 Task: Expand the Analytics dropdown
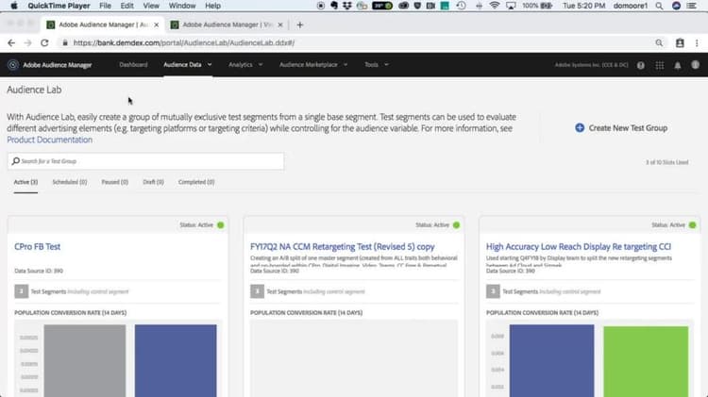pos(261,65)
